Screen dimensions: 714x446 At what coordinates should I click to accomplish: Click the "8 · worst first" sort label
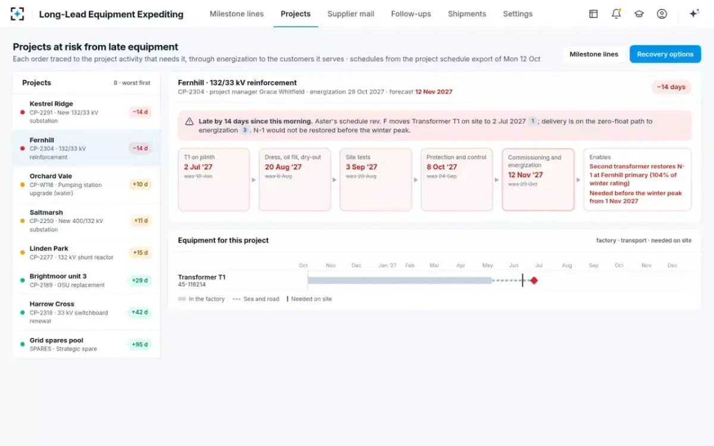(x=132, y=83)
